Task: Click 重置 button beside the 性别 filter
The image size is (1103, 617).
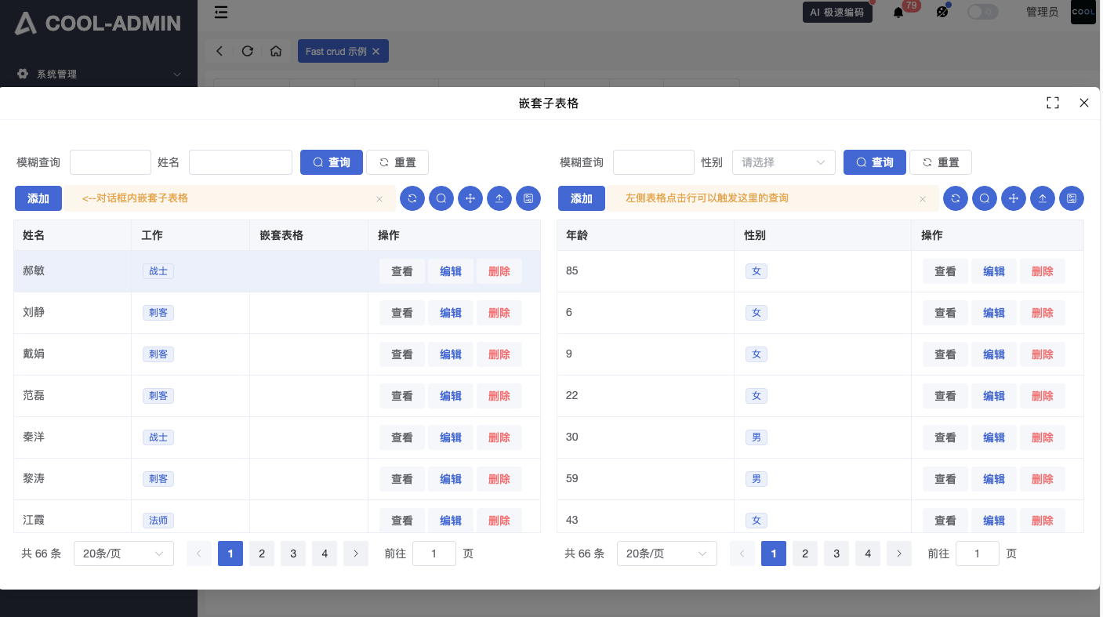Action: point(940,162)
